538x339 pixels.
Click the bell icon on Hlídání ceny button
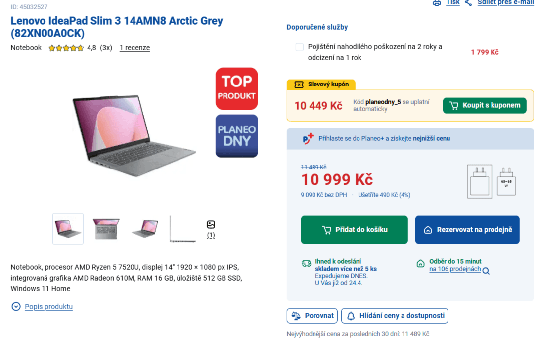pos(351,315)
